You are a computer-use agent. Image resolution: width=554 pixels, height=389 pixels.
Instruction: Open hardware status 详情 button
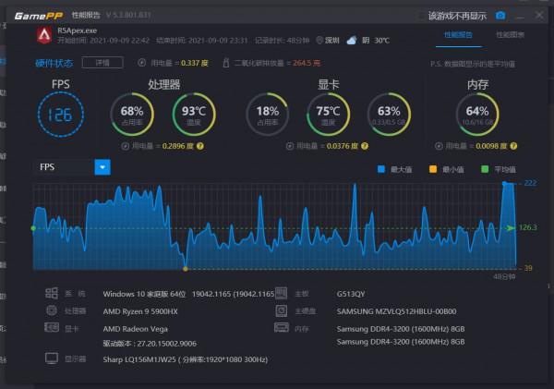(102, 63)
